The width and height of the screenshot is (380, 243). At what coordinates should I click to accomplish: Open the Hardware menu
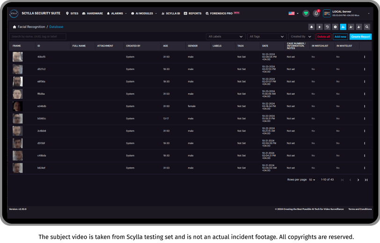pyautogui.click(x=93, y=13)
